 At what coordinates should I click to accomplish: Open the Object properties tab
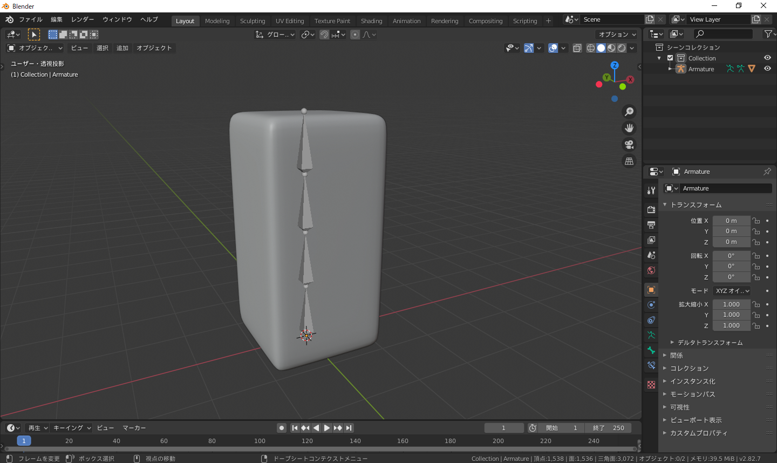(x=651, y=290)
